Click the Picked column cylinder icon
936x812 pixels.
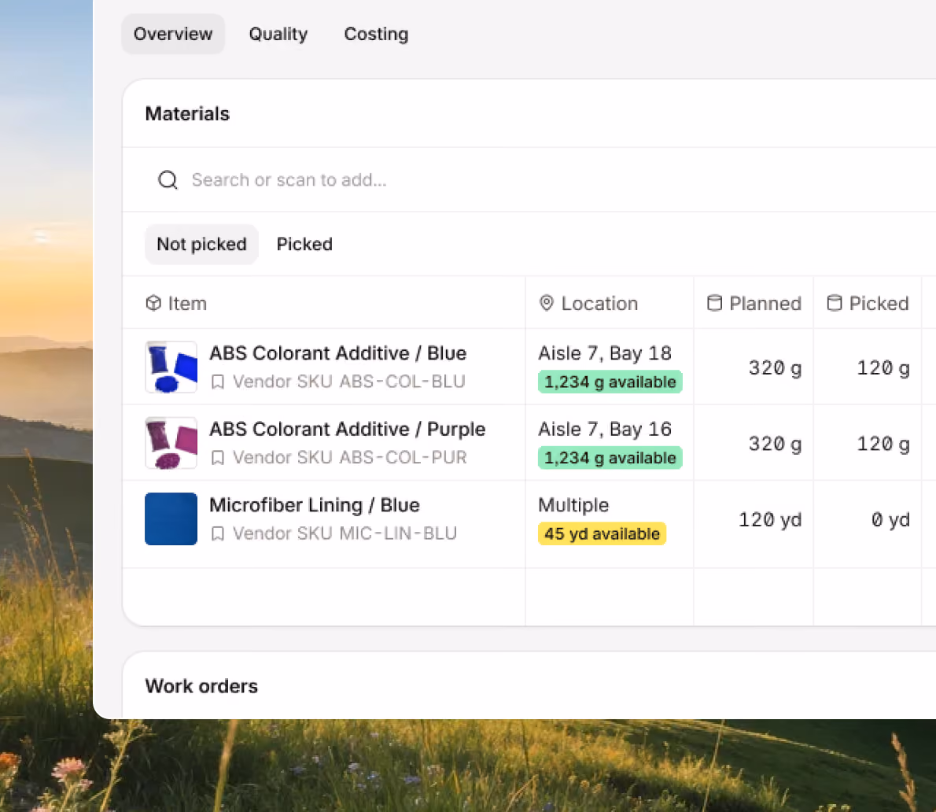[x=835, y=303]
